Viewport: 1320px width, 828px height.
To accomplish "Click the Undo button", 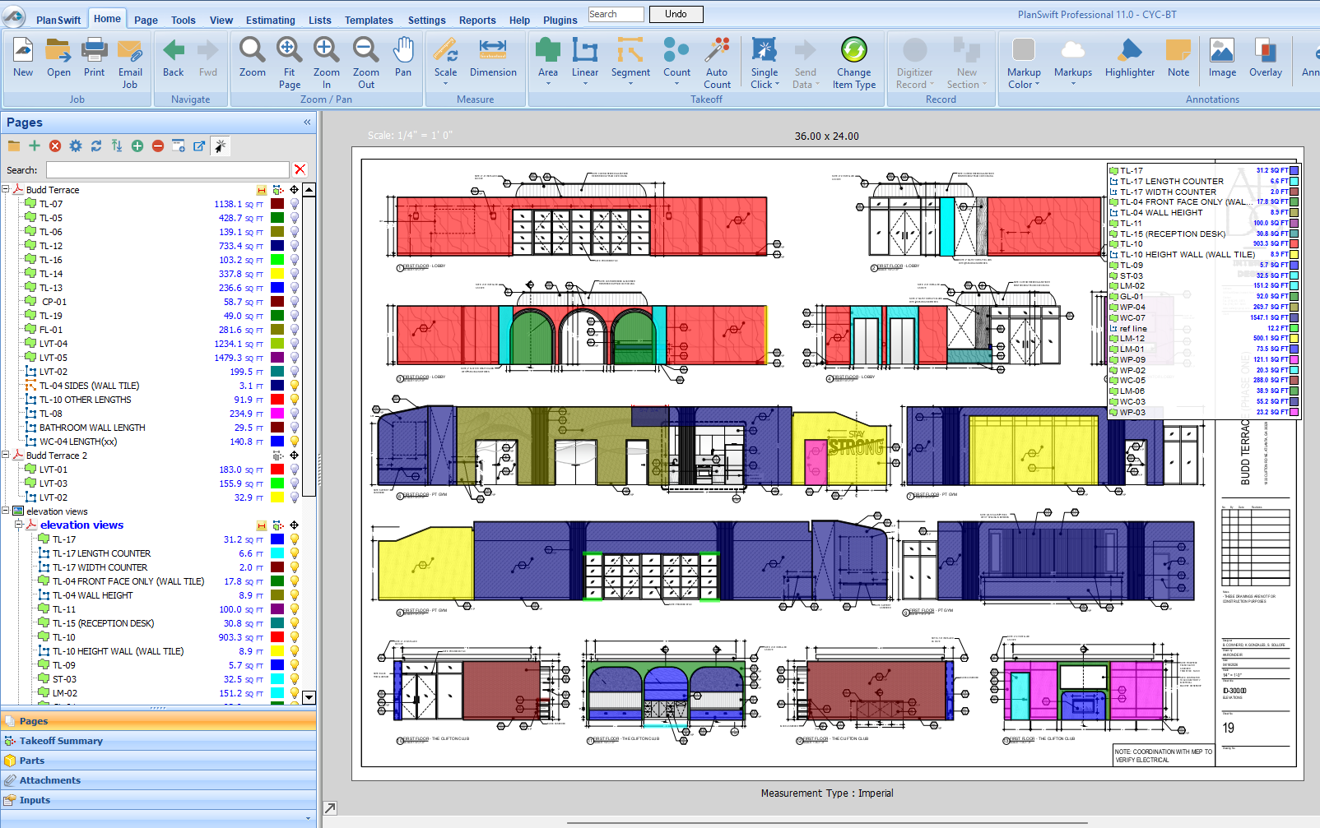I will coord(676,14).
